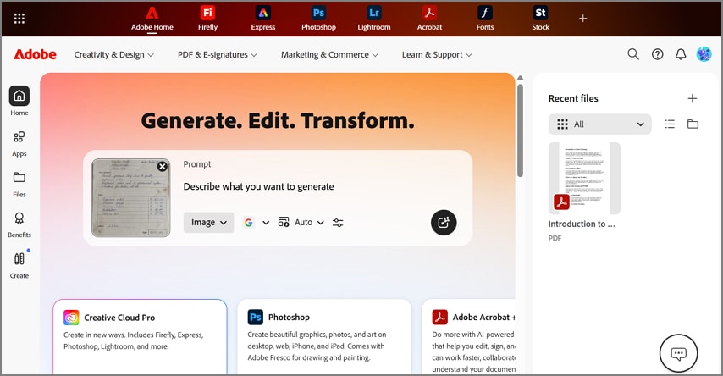Screen dimensions: 723x376
Task: Open Photoshop from the top app bar
Action: pos(318,19)
